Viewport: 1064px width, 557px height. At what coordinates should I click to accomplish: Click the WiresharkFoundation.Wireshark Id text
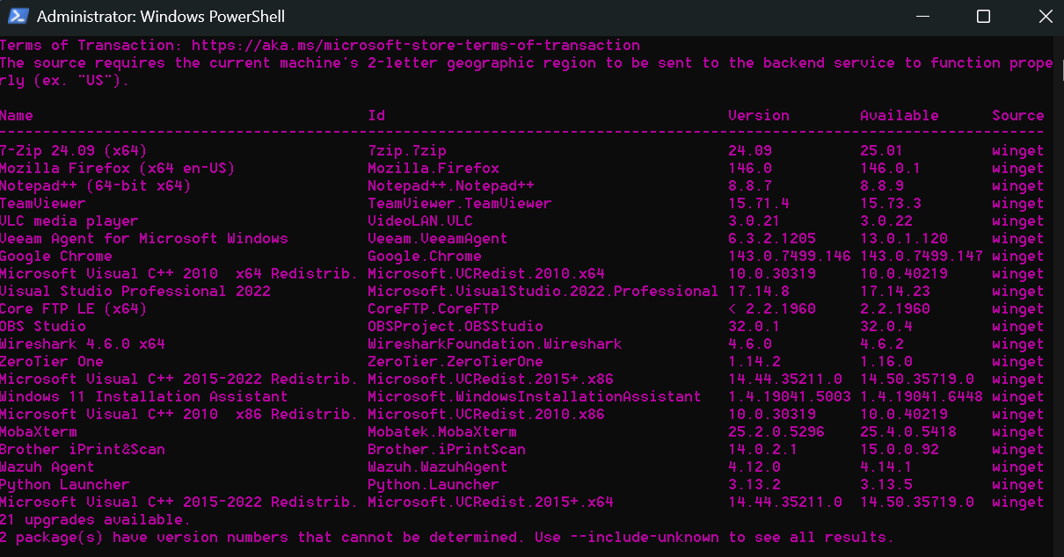pyautogui.click(x=494, y=344)
